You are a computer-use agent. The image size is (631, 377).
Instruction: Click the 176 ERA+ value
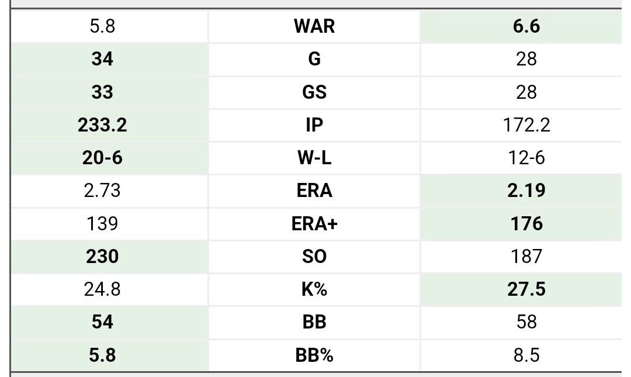point(526,224)
